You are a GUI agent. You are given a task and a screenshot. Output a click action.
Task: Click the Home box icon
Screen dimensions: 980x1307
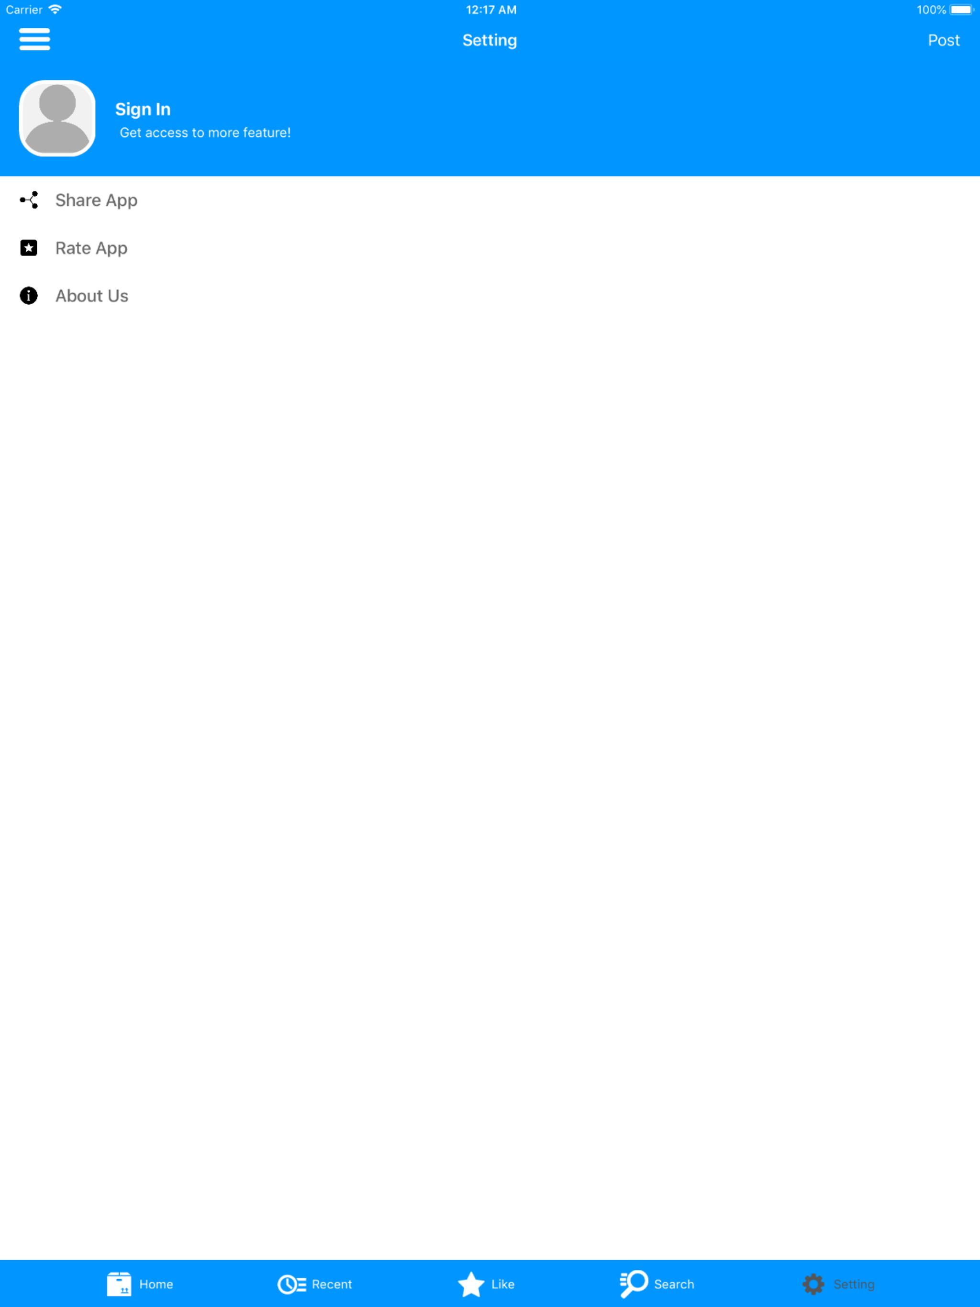119,1284
